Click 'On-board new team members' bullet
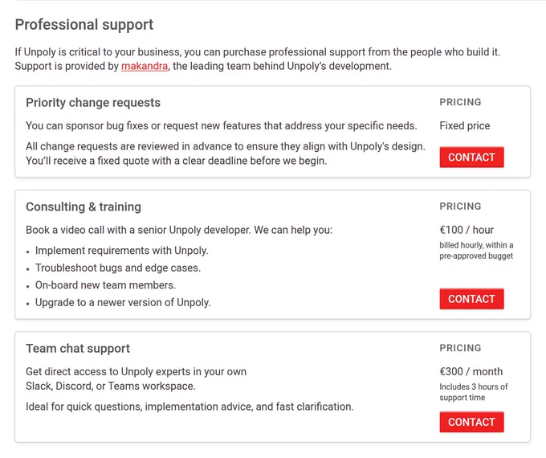This screenshot has width=546, height=458. point(105,285)
